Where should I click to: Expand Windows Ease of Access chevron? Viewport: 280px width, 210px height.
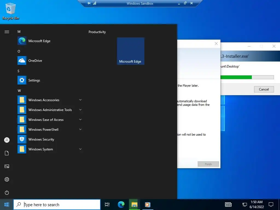(80, 119)
